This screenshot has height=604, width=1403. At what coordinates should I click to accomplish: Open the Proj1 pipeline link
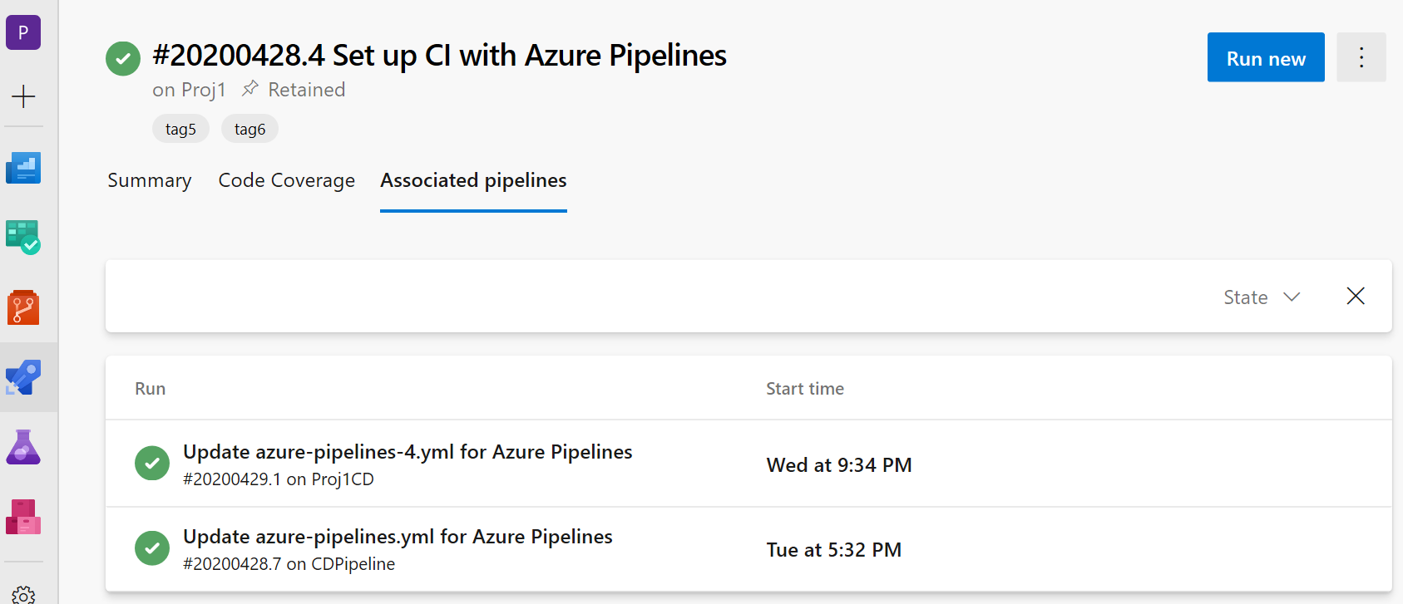click(204, 90)
